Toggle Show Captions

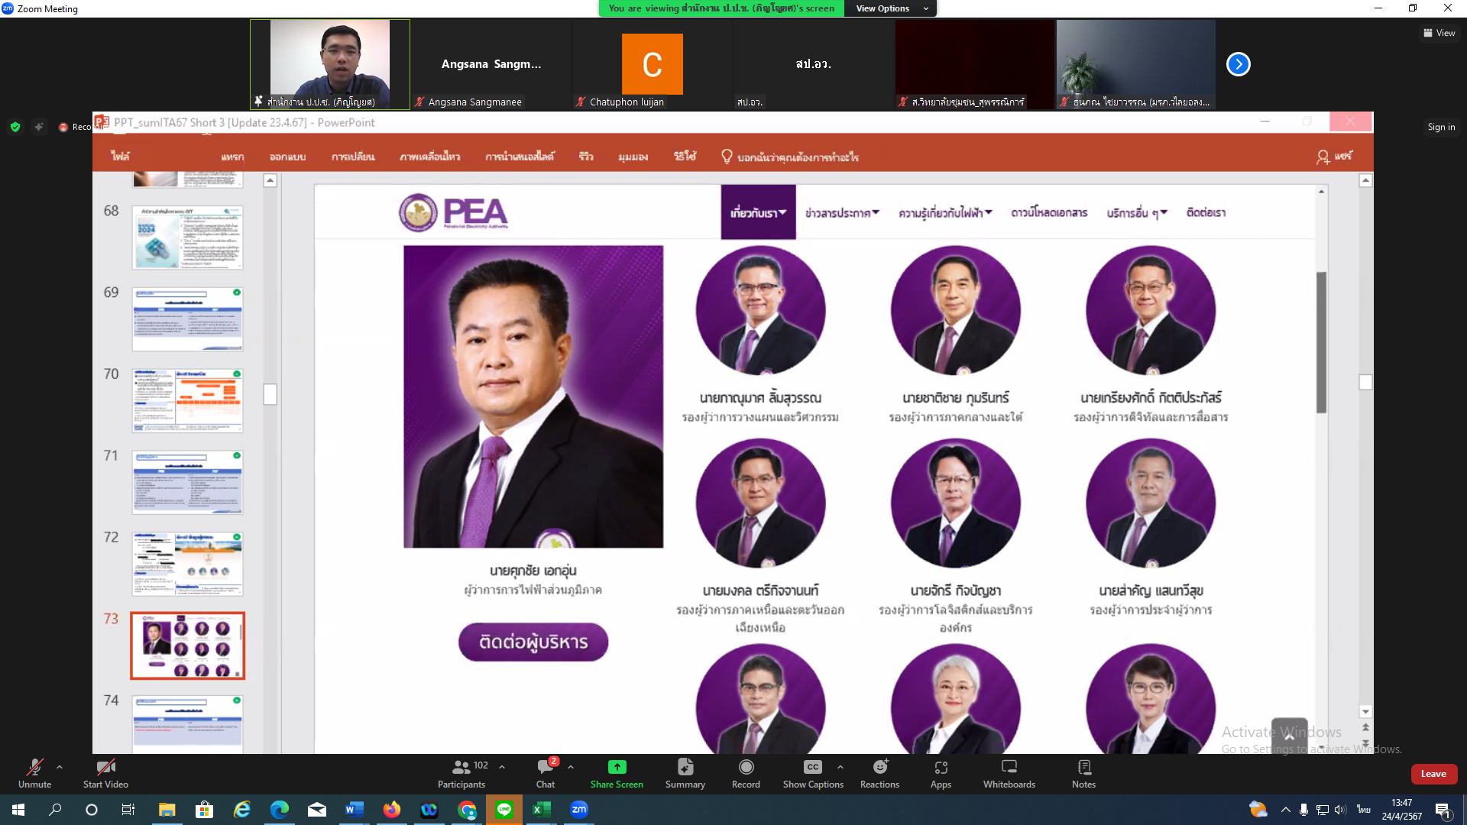tap(813, 773)
